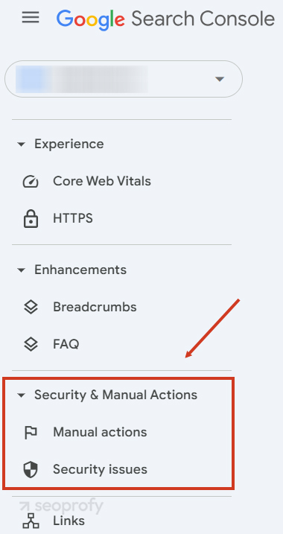Click the Manual actions flag icon
The width and height of the screenshot is (283, 534).
31,433
